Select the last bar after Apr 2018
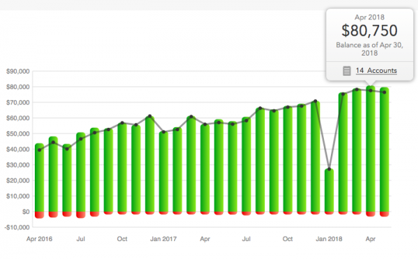418x259 pixels. pyautogui.click(x=385, y=149)
